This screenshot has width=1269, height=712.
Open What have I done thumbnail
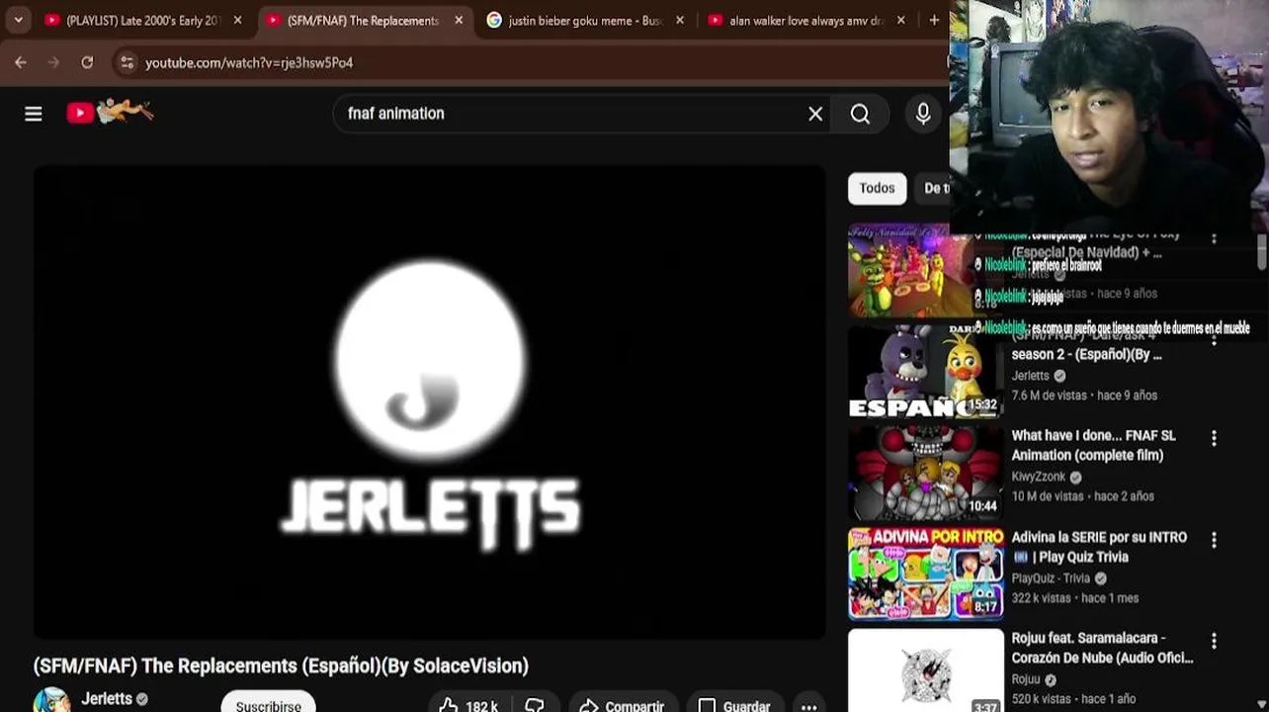point(925,473)
